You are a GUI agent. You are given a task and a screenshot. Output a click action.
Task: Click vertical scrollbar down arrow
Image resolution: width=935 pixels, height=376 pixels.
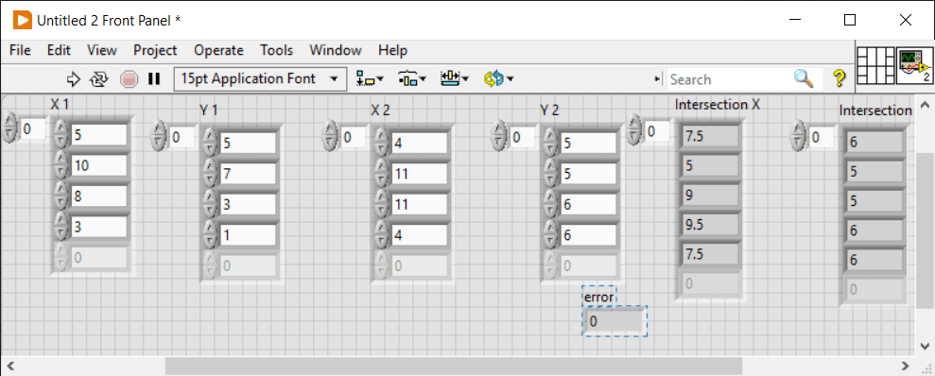click(x=925, y=346)
